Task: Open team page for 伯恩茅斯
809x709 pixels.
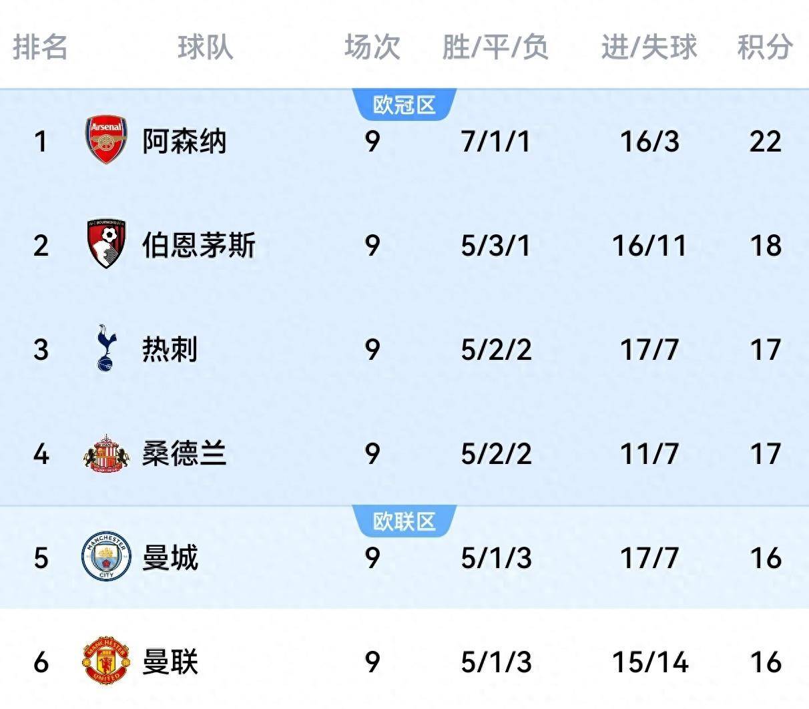Action: 198,245
